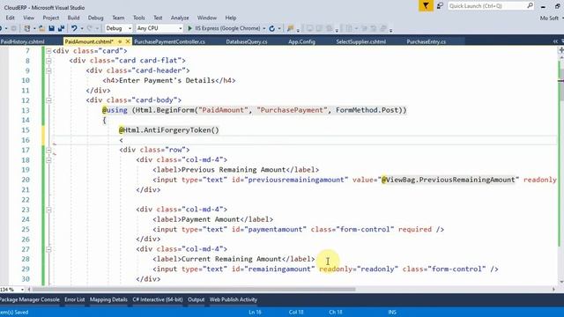Click the Open File folder icon

[x=41, y=28]
